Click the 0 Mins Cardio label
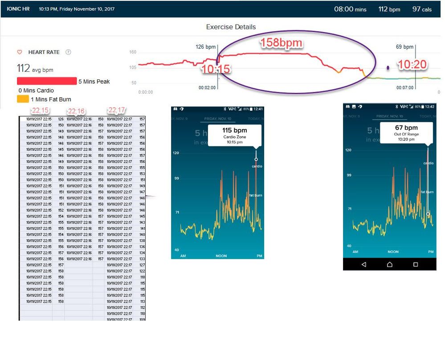This screenshot has height=345, width=445. tap(36, 91)
